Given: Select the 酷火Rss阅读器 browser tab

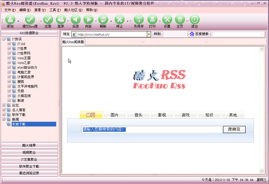Looking at the screenshot, I should (73, 42).
